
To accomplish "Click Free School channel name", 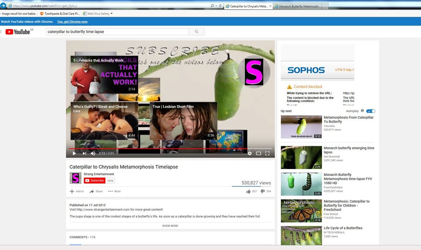I will (x=331, y=214).
